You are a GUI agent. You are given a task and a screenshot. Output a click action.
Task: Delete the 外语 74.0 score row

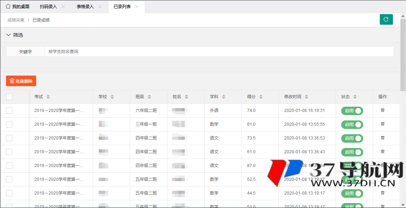click(x=382, y=111)
